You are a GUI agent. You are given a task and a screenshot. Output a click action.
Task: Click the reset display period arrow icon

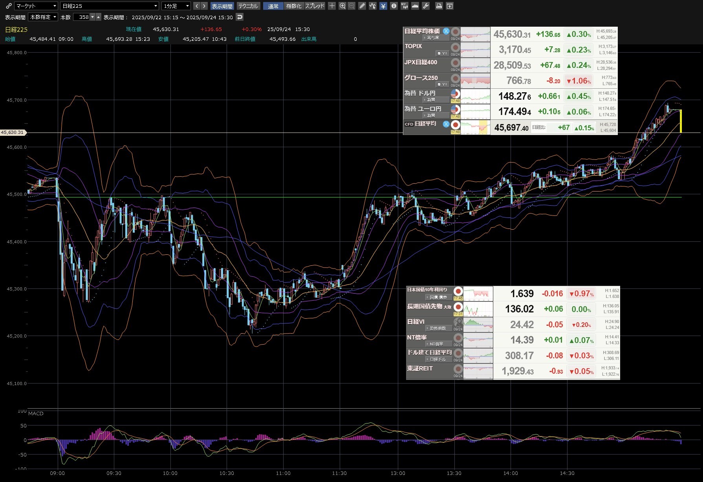(240, 17)
